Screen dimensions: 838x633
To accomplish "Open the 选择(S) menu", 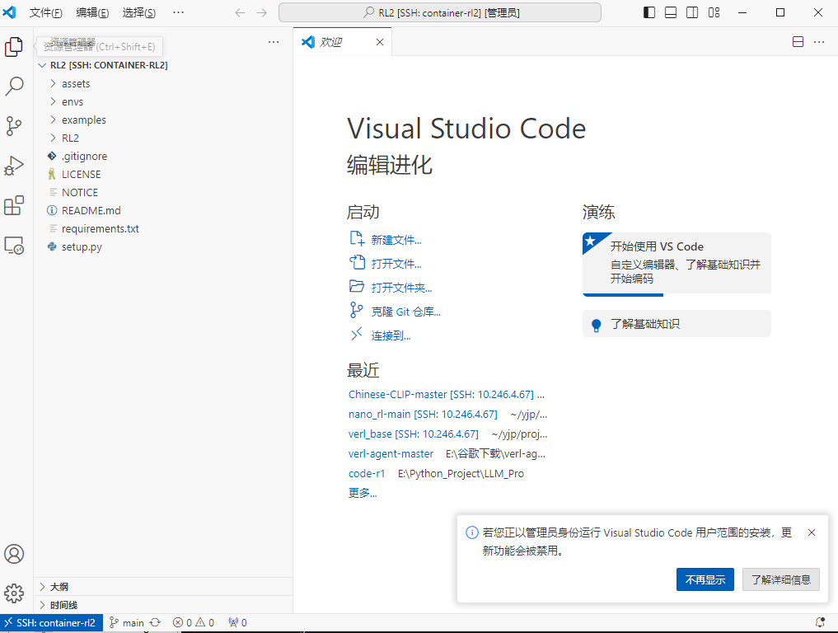I will [139, 13].
